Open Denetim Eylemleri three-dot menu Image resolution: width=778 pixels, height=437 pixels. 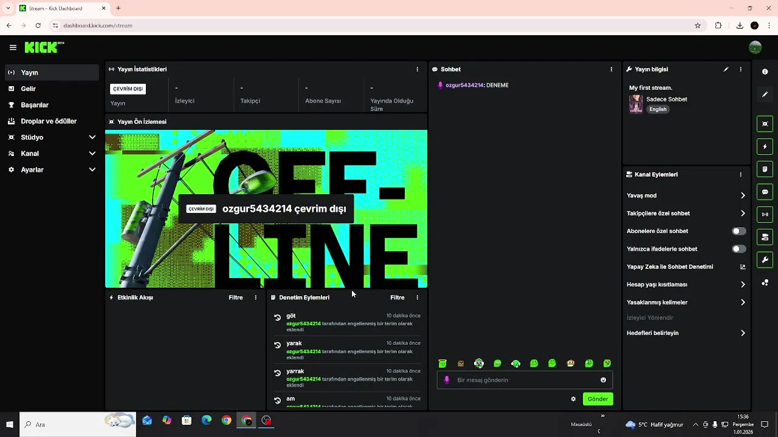coord(417,297)
